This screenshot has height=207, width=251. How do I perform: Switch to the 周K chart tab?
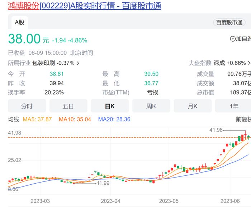(x=151, y=106)
